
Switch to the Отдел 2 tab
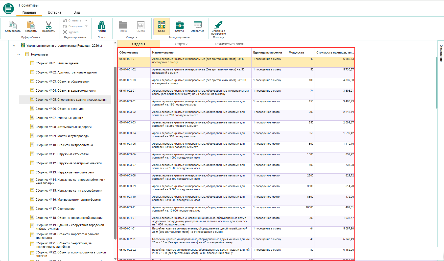181,44
